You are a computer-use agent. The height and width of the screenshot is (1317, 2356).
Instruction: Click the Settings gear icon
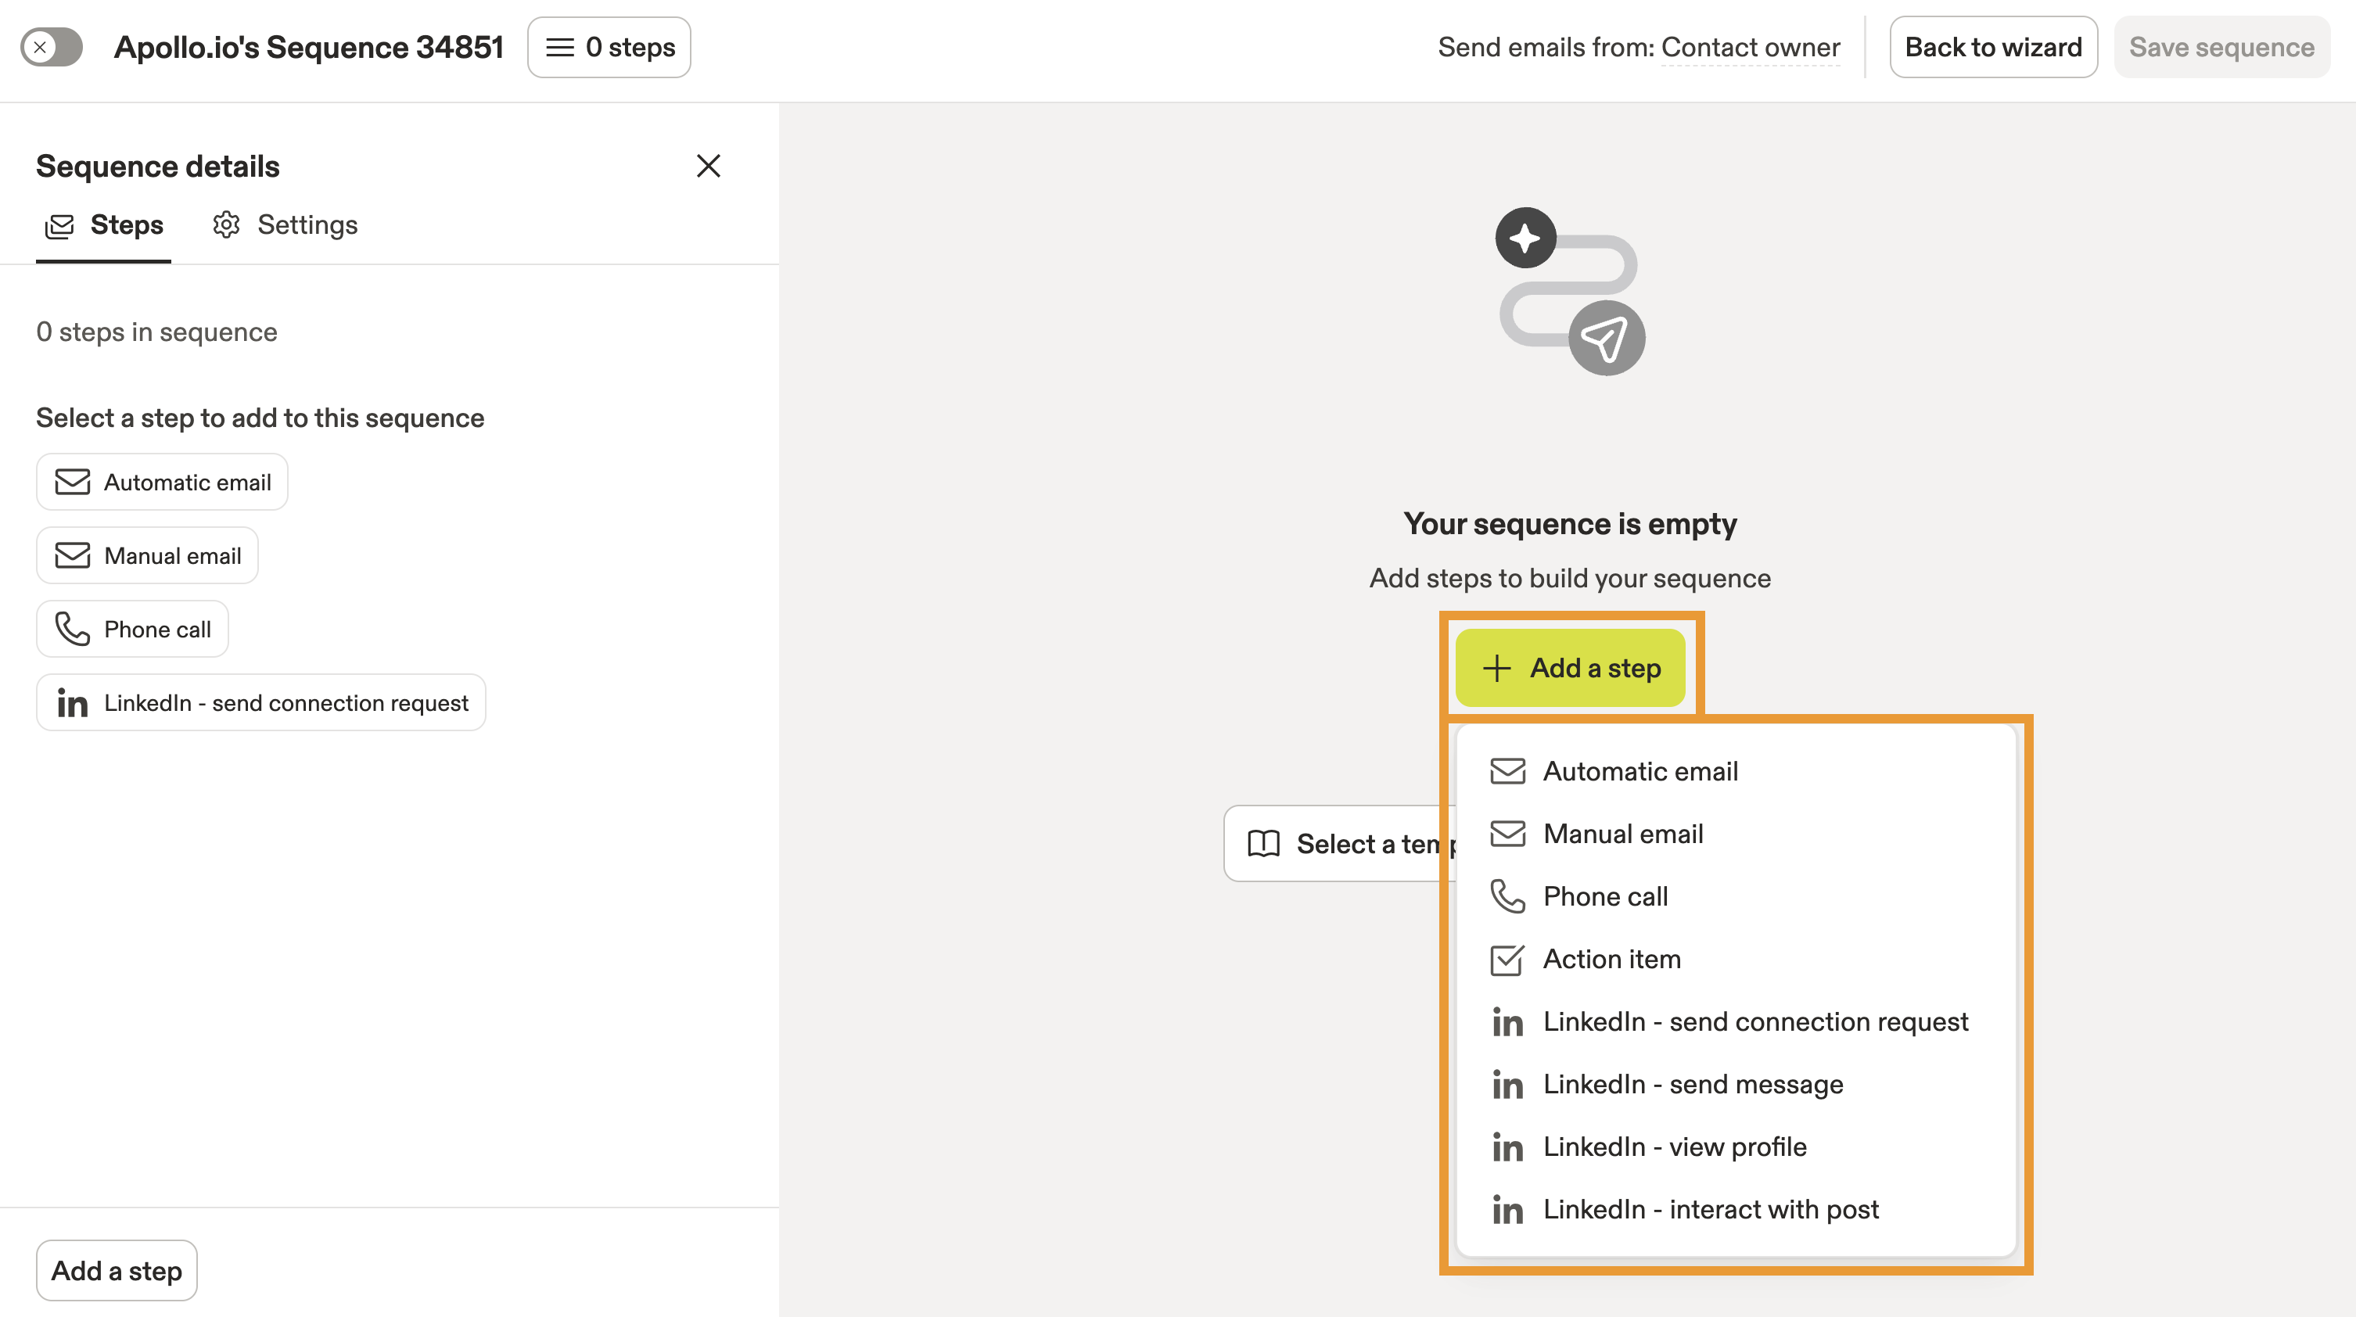[226, 225]
